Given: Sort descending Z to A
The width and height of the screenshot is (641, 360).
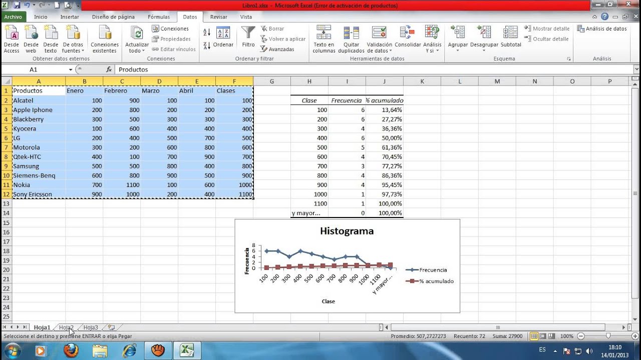Looking at the screenshot, I should 207,45.
